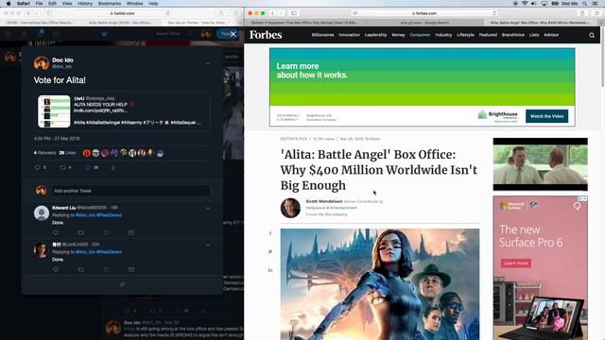Open tweet options chevron for Doc Ido
The width and height of the screenshot is (605, 340).
(208, 63)
